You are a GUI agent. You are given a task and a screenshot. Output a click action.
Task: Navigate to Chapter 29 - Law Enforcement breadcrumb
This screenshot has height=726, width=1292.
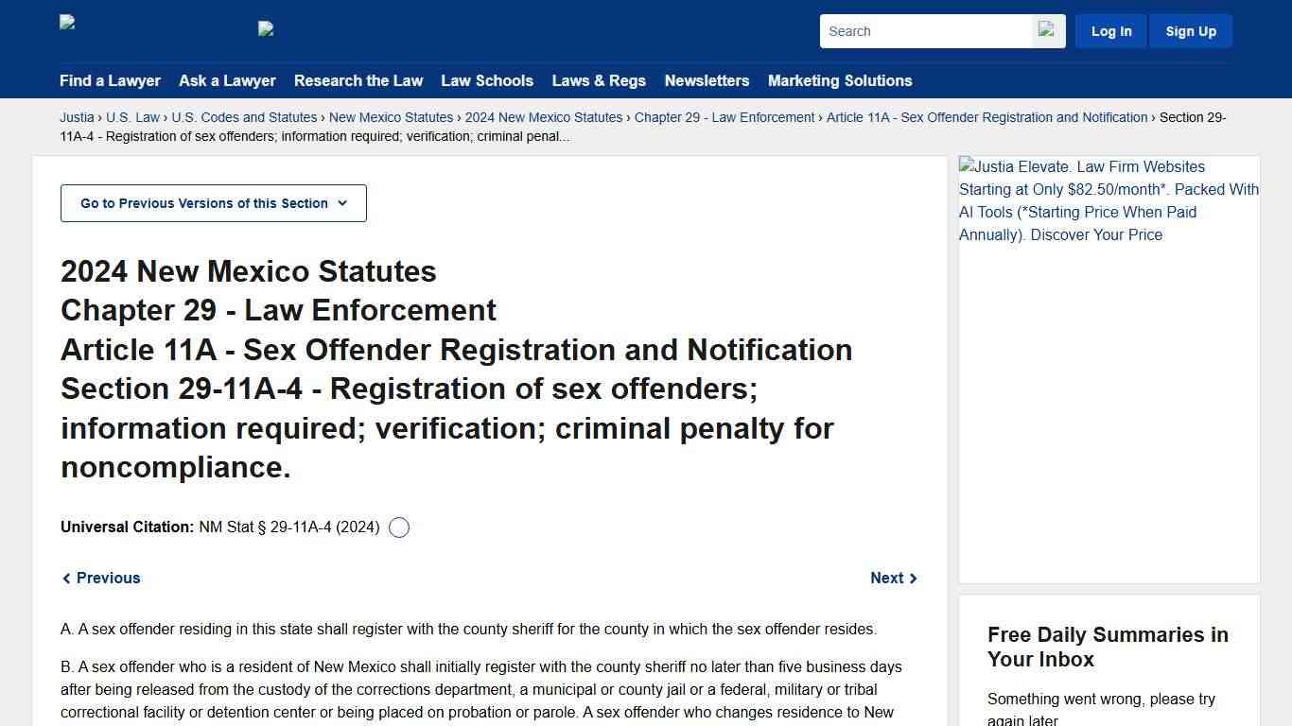725,117
